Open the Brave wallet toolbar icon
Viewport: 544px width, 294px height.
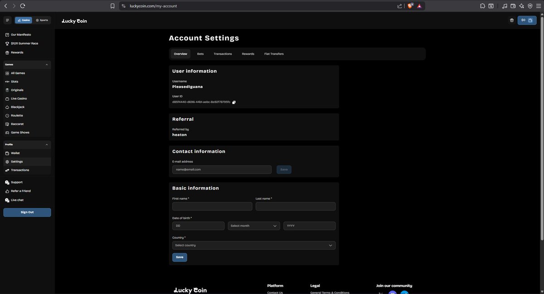(513, 6)
